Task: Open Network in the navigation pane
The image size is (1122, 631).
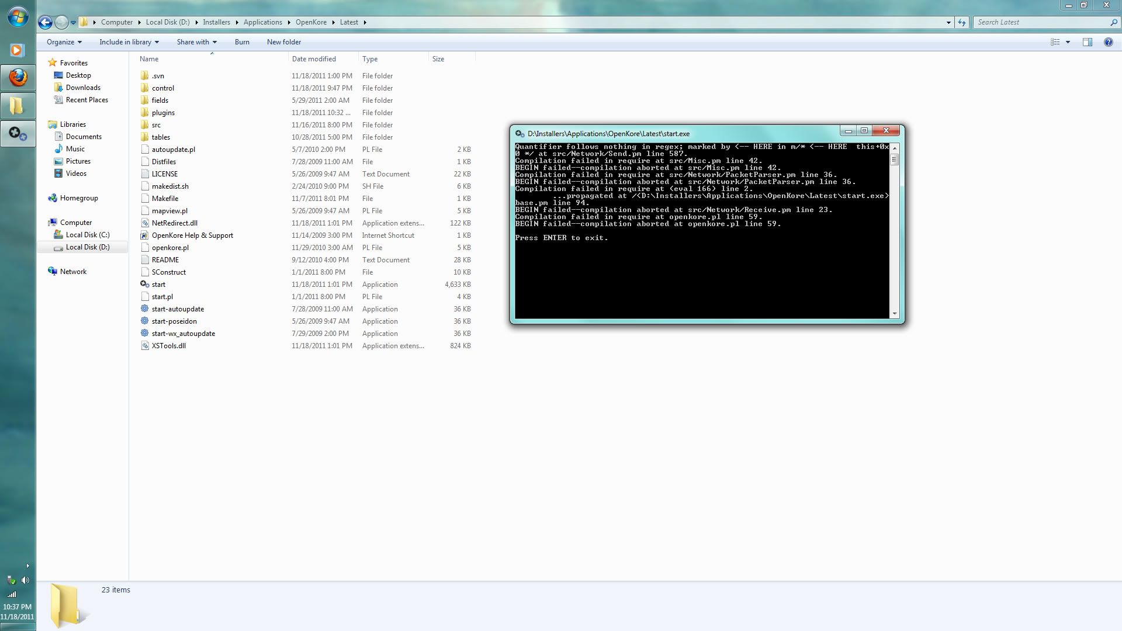Action: (x=73, y=272)
